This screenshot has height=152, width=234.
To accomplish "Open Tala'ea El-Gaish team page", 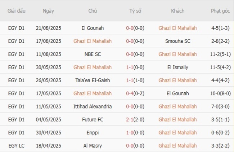I will pos(93,80).
